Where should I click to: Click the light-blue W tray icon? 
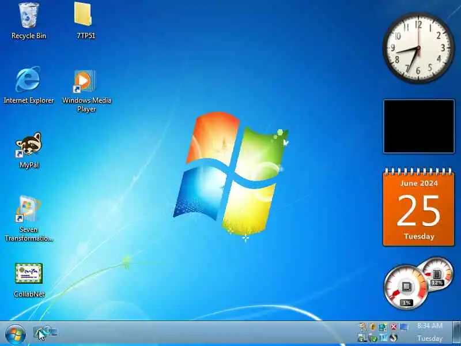click(x=383, y=339)
